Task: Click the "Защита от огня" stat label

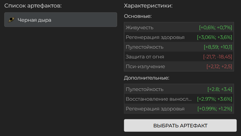Action: (x=145, y=57)
